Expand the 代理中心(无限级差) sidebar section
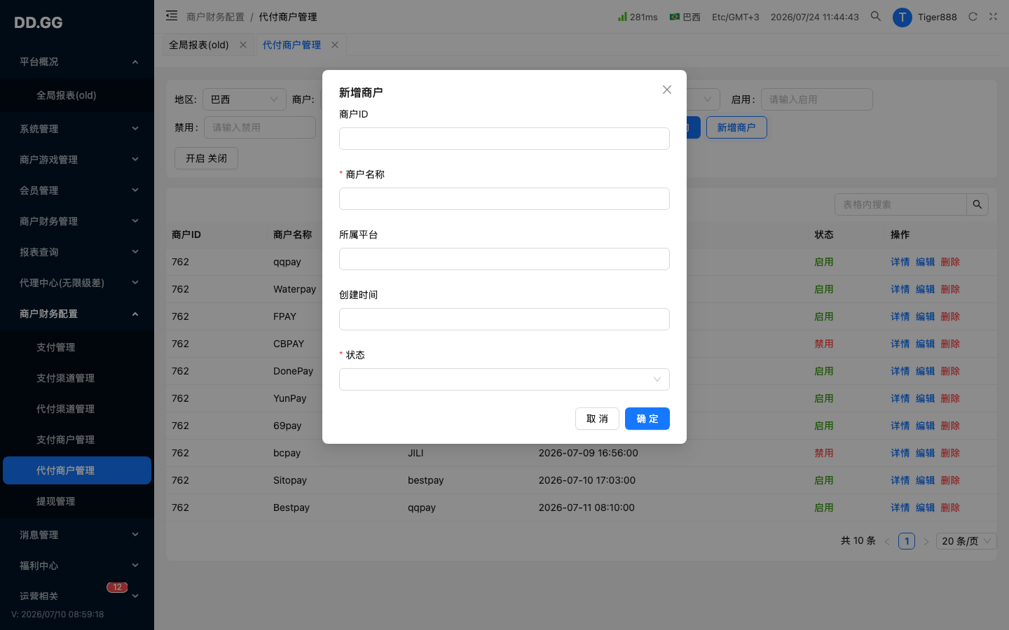The height and width of the screenshot is (630, 1009). coord(77,283)
